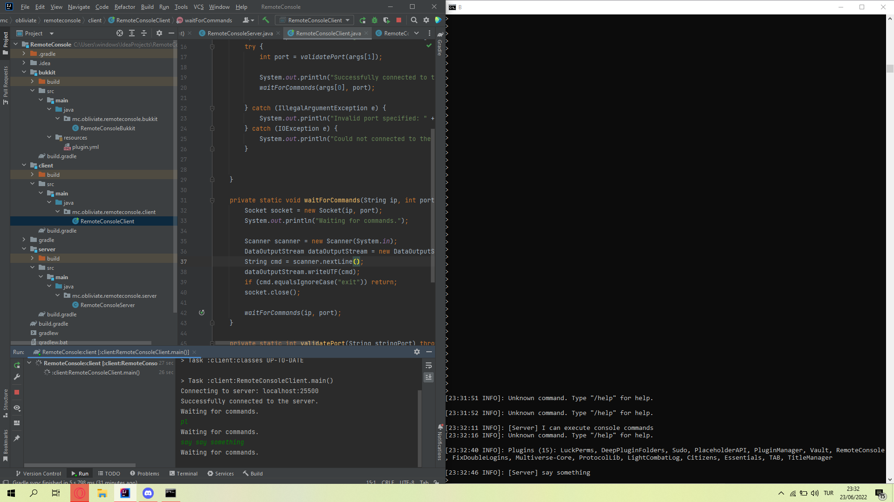The width and height of the screenshot is (894, 502).
Task: Open Discord from Windows taskbar
Action: click(148, 493)
